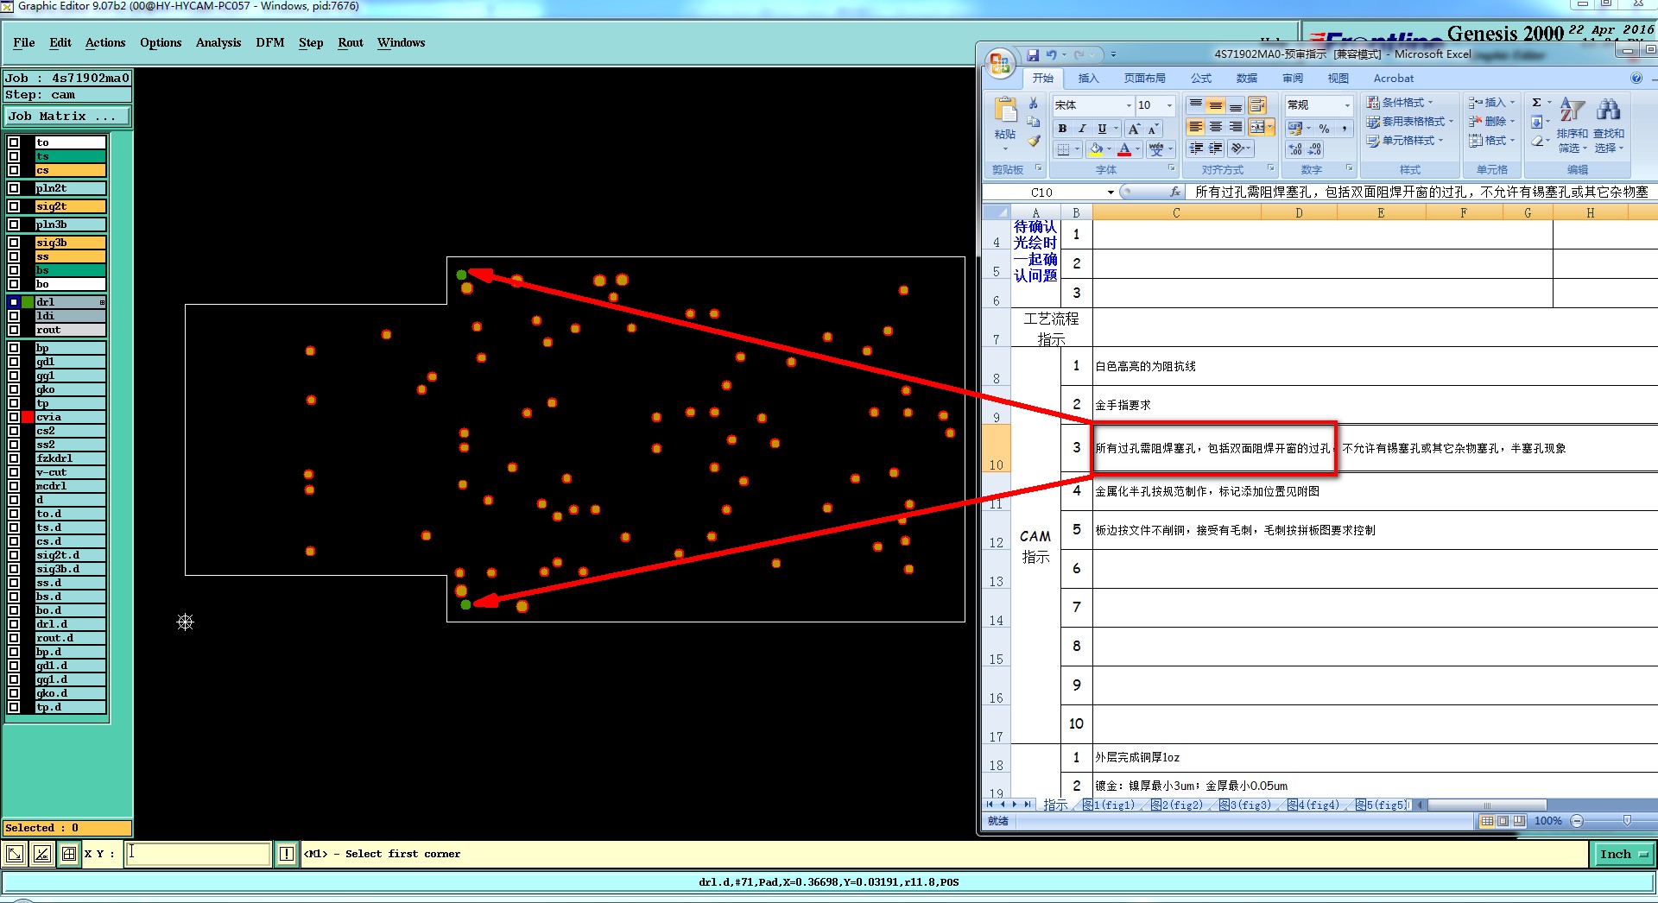The height and width of the screenshot is (903, 1658).
Task: Toggle visibility checkbox of layer 'pln3b'
Action: point(14,224)
